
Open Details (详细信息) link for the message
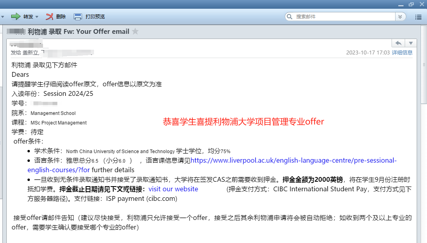[x=402, y=52]
